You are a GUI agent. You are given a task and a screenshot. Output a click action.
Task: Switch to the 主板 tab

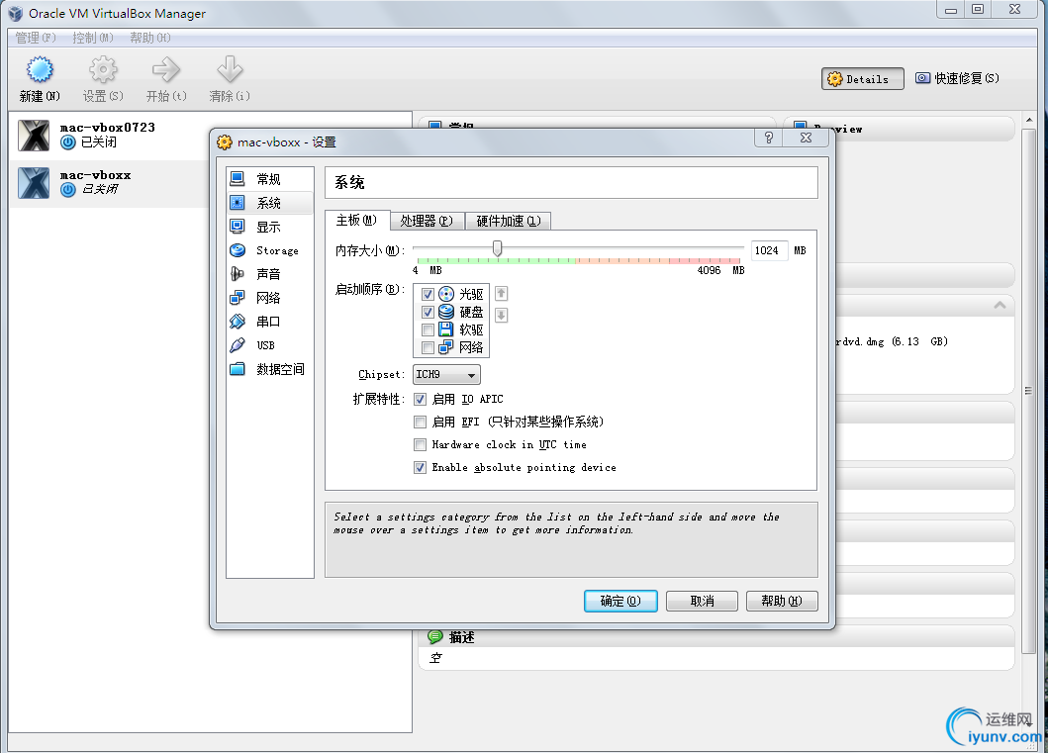point(356,220)
